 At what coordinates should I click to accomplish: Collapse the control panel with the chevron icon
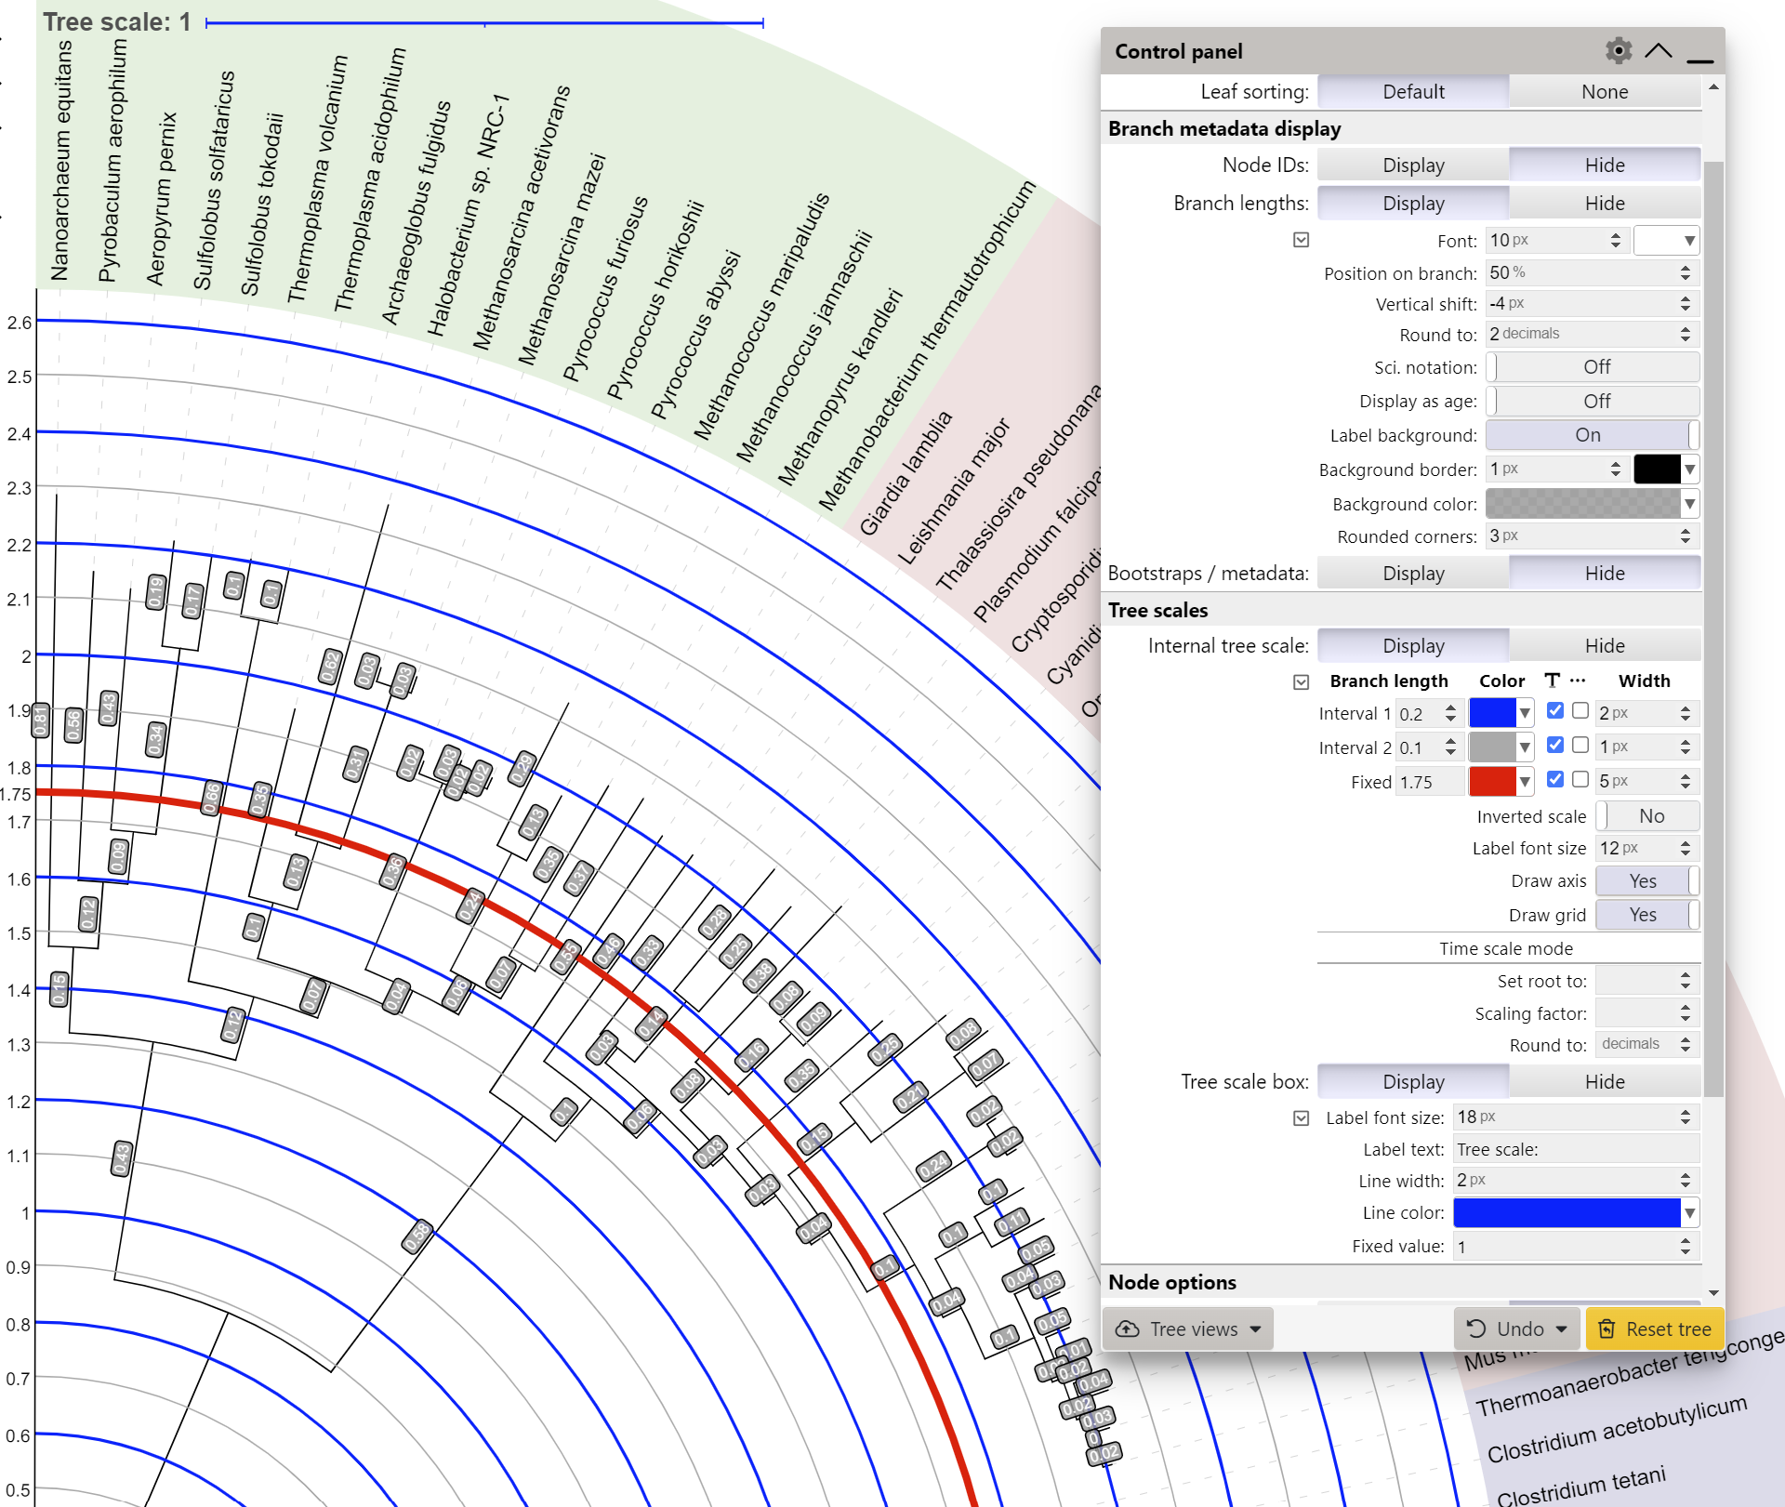click(1659, 50)
